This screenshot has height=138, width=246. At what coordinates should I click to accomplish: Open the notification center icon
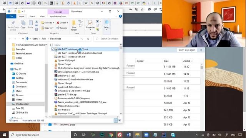tap(240, 135)
